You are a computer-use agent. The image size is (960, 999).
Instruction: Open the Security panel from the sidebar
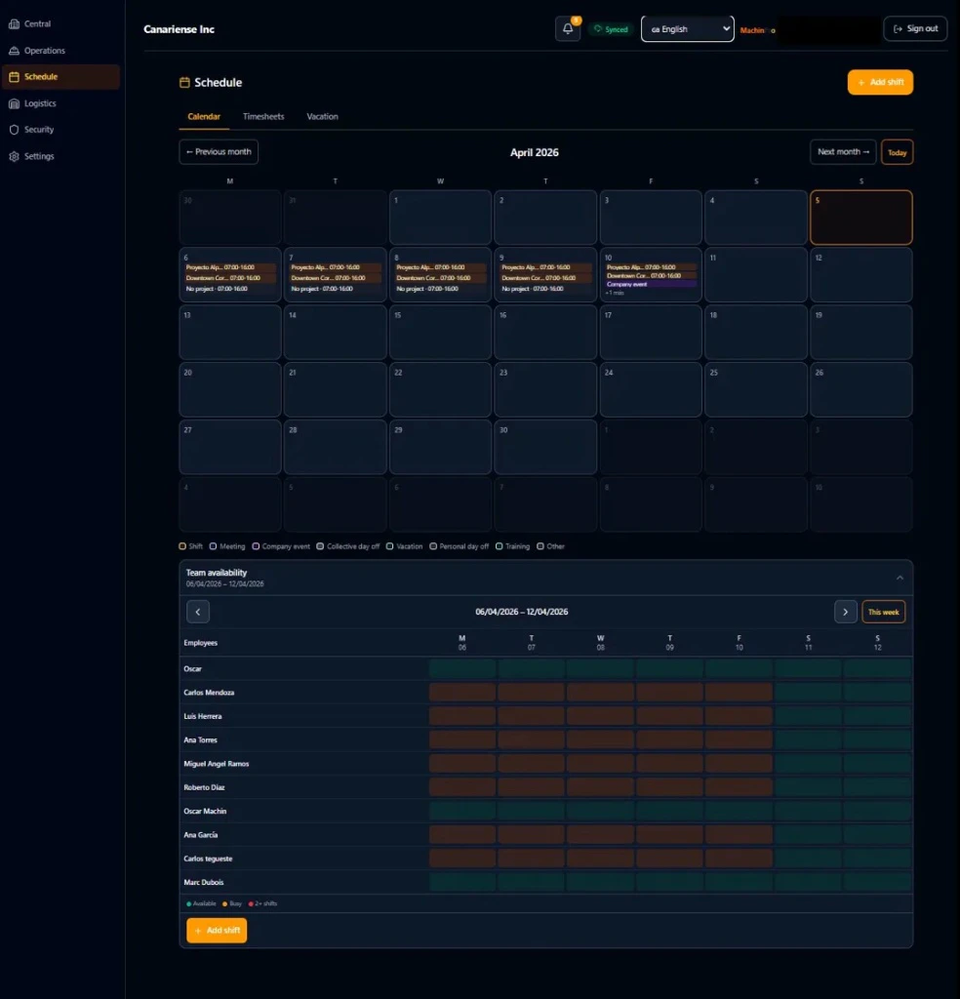[x=39, y=129]
